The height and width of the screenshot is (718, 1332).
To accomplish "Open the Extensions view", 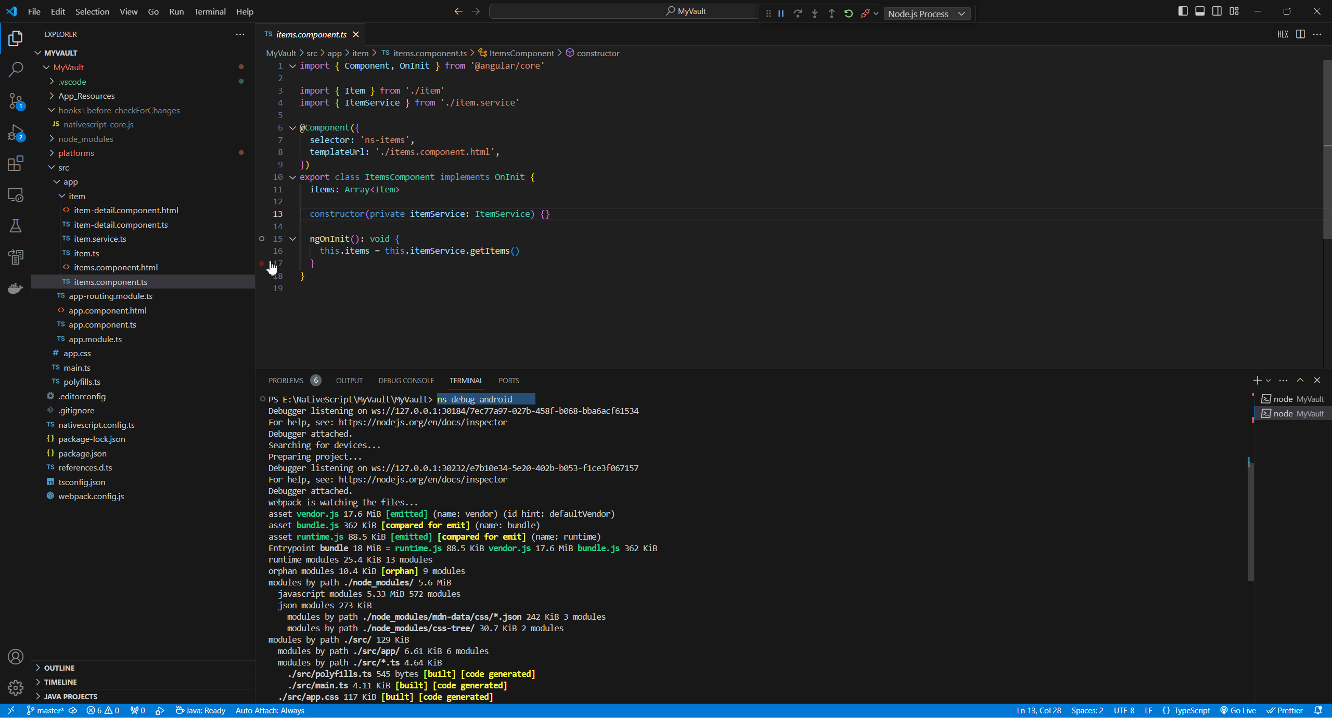I will 16,164.
